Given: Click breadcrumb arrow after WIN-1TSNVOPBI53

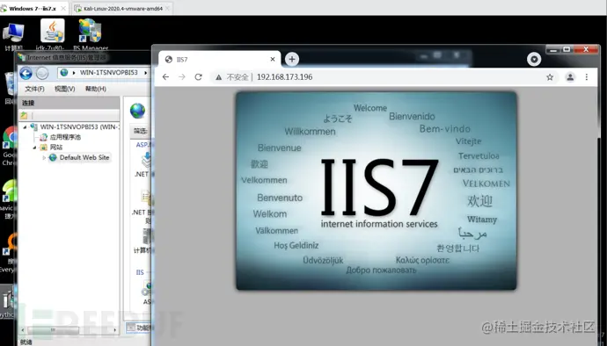Looking at the screenshot, I should point(145,73).
